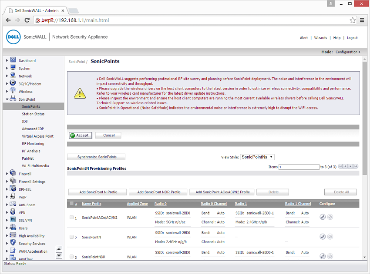Click the VoIP headset icon in sidebar

13,196
